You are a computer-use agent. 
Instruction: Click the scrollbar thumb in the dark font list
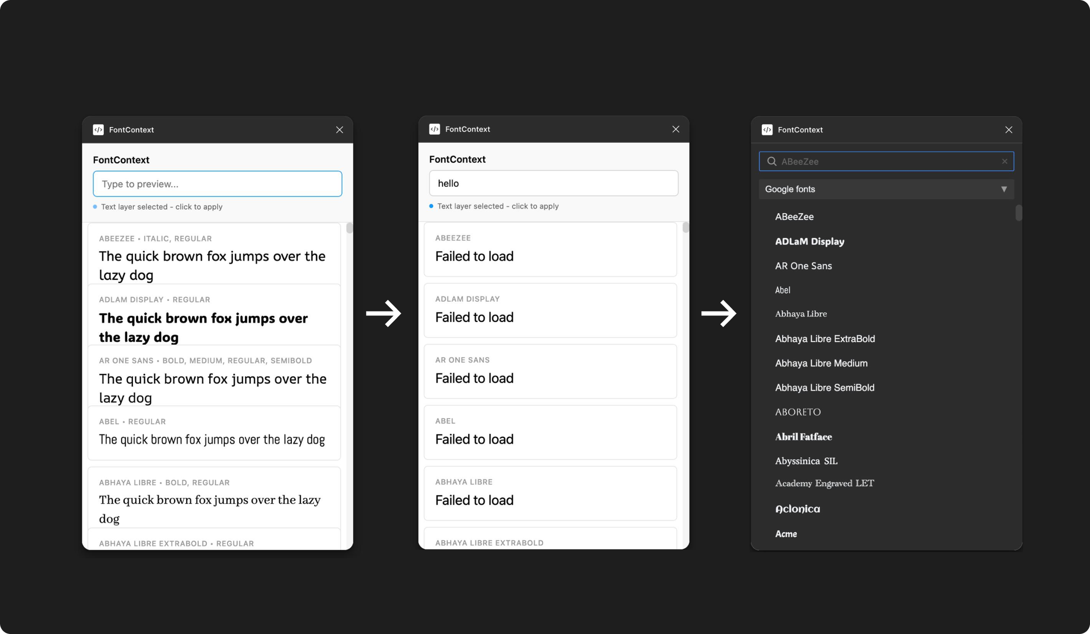pyautogui.click(x=1018, y=213)
